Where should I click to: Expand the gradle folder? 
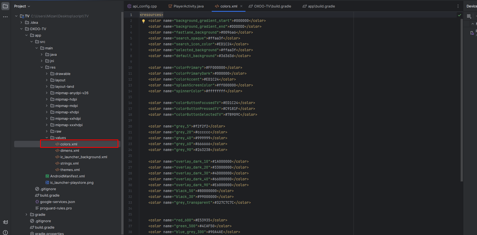point(26,214)
